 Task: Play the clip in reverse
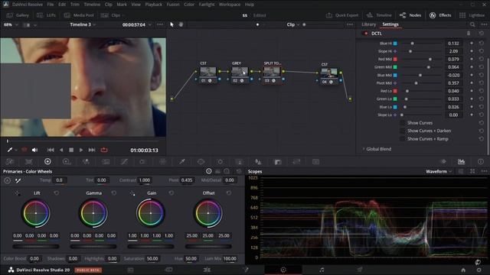pyautogui.click(x=61, y=150)
